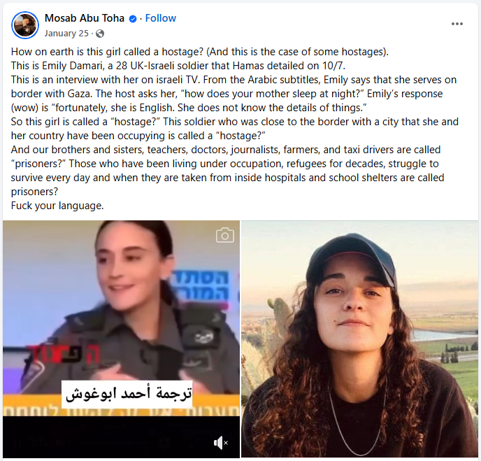Viewport: 481px width, 461px height.
Task: Open the photo of woman in cap
Action: [x=359, y=339]
